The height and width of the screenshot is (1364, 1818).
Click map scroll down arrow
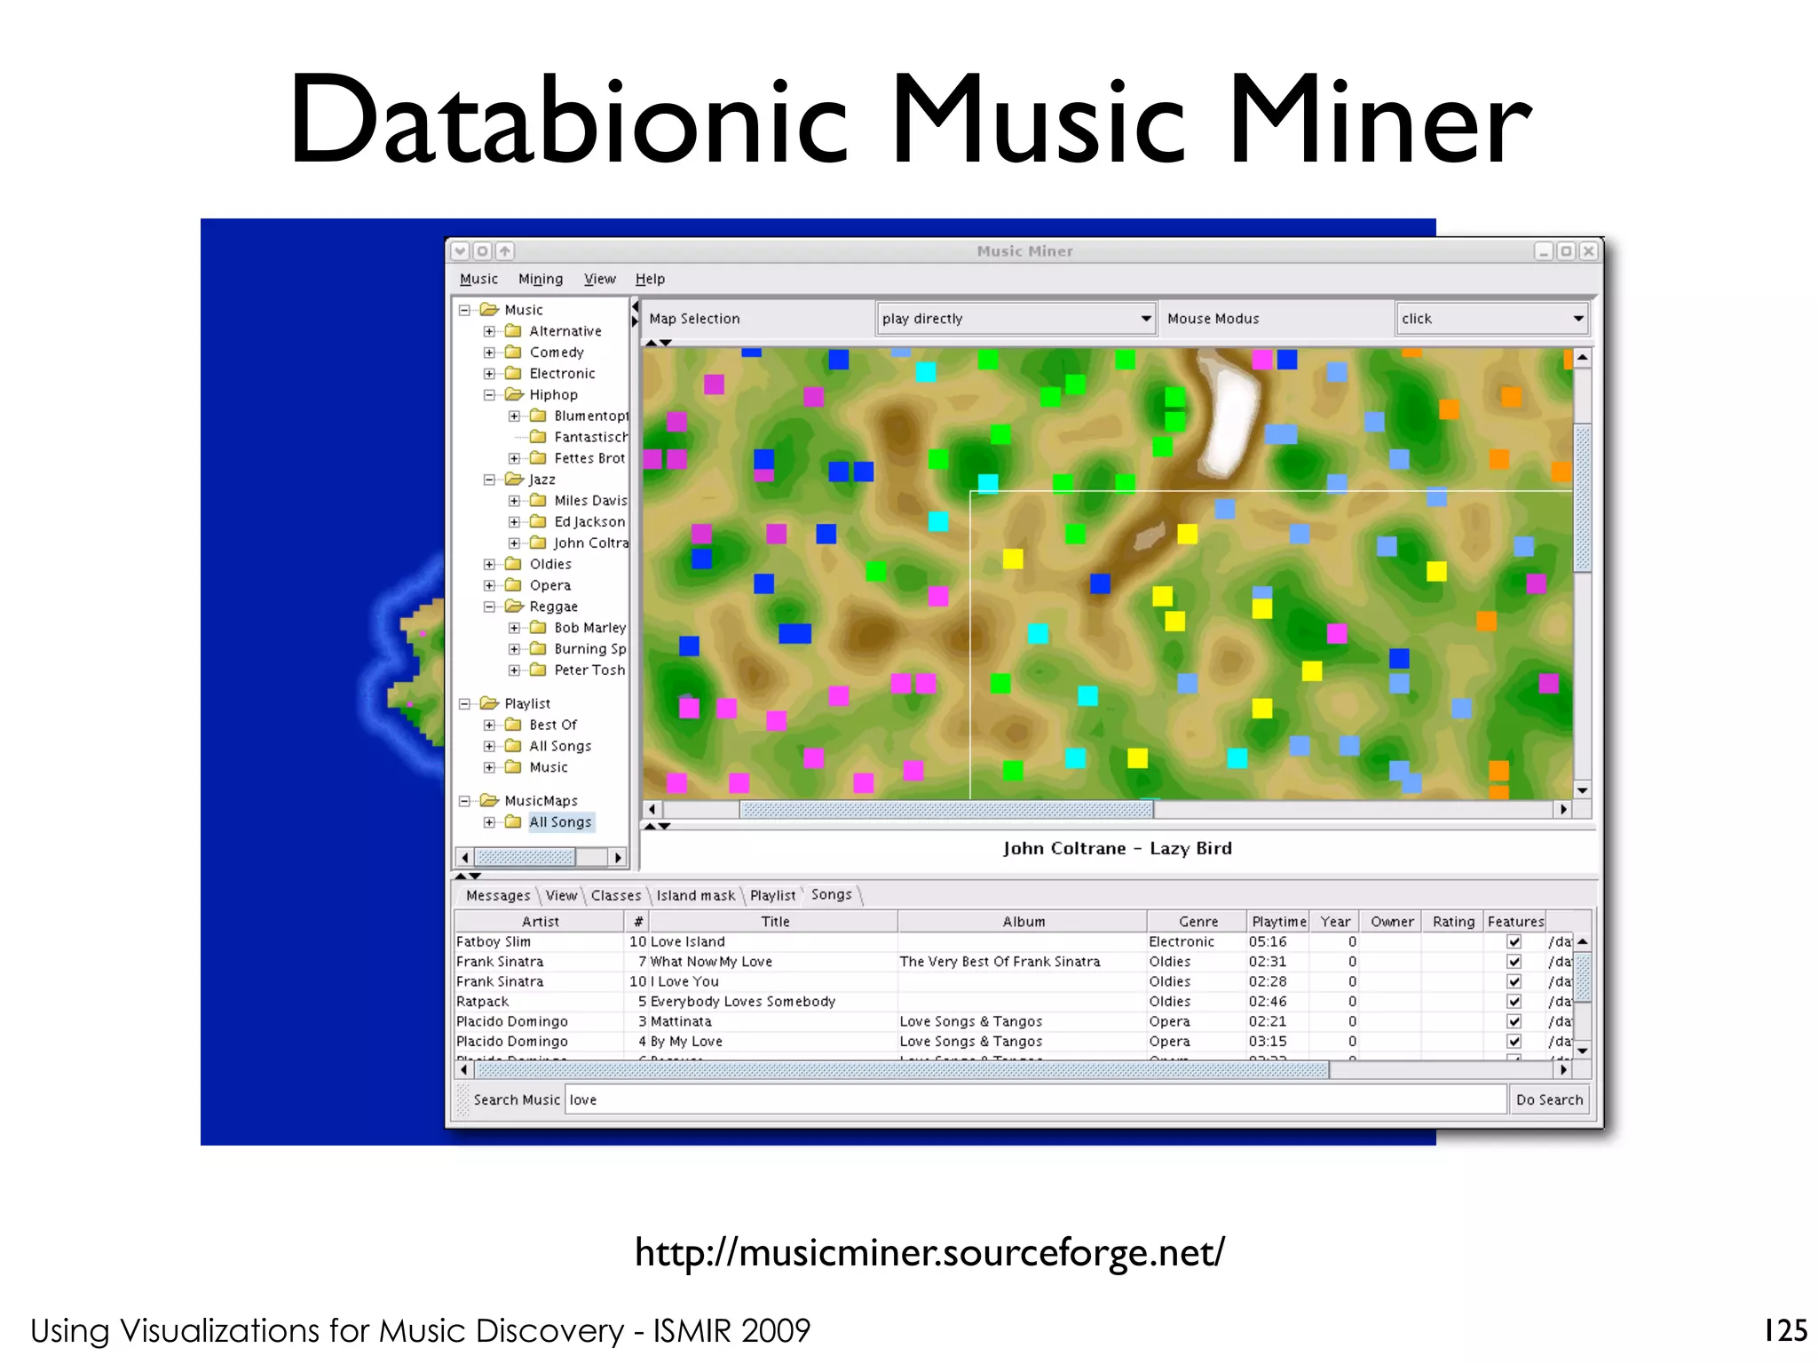[1582, 790]
